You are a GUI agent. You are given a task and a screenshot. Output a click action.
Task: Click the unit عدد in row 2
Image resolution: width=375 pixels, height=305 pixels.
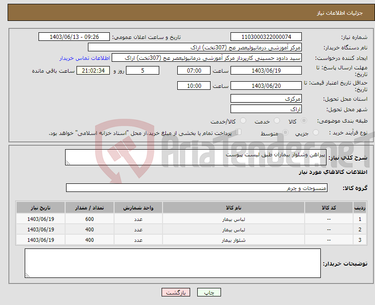pyautogui.click(x=138, y=230)
